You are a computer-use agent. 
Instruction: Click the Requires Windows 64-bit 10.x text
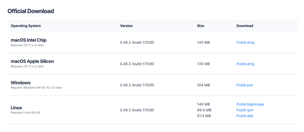36,88
